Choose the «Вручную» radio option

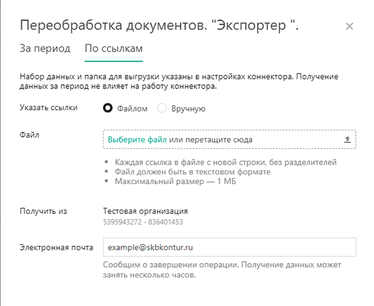tap(162, 108)
